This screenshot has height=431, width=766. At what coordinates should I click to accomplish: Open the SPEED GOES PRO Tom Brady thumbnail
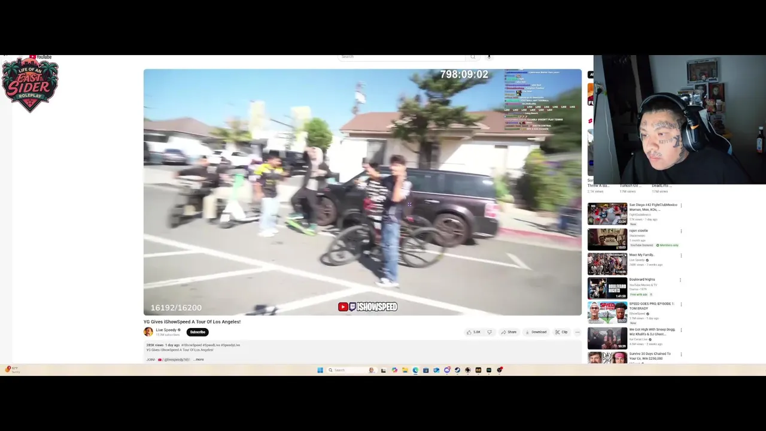(607, 313)
